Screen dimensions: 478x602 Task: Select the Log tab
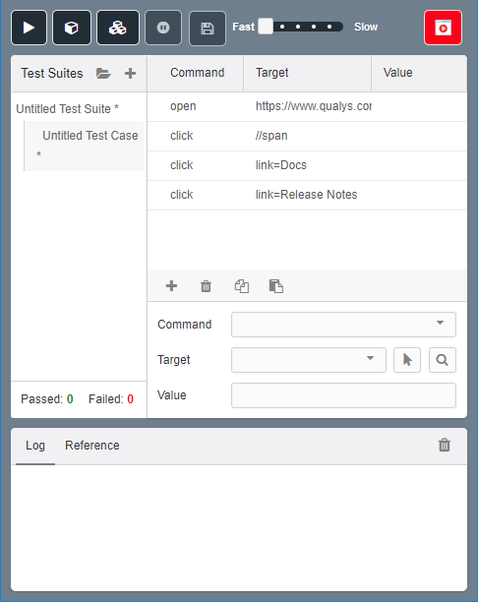35,446
